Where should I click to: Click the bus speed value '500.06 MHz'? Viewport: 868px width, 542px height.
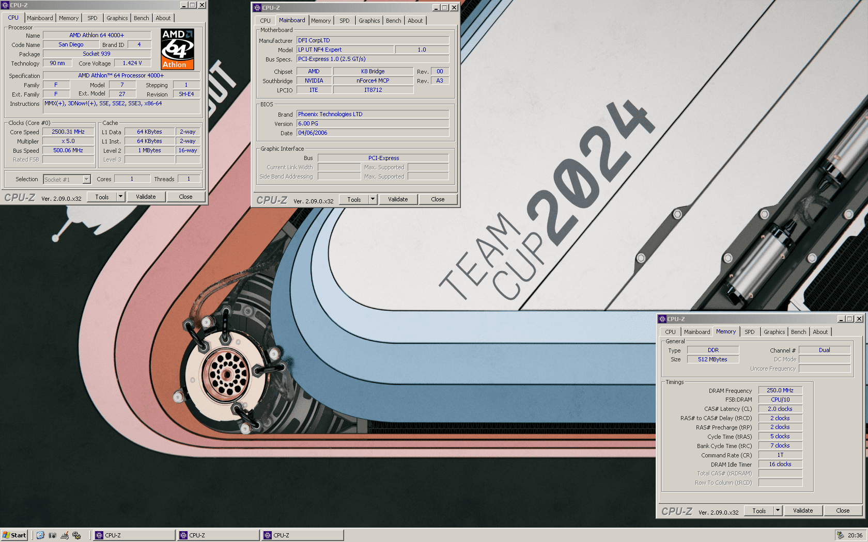point(68,150)
